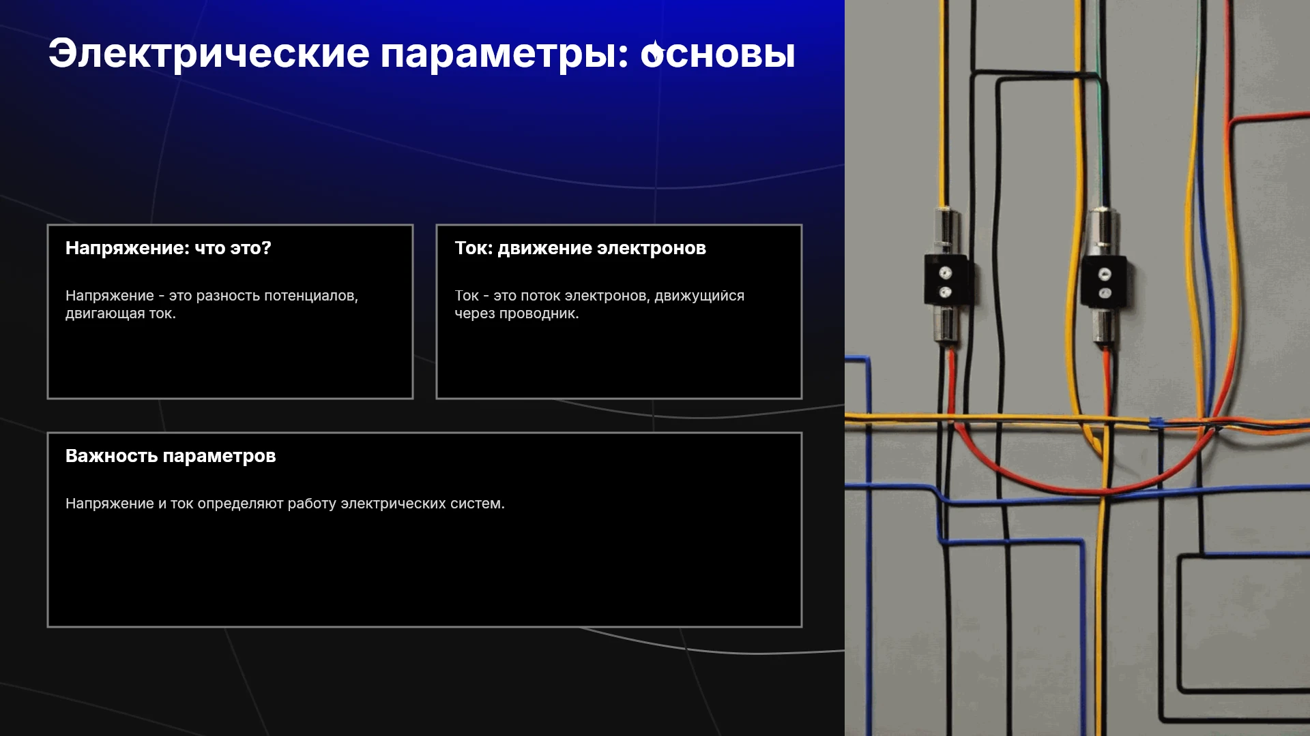Select the left black fuse holder in the photo

[x=946, y=279]
